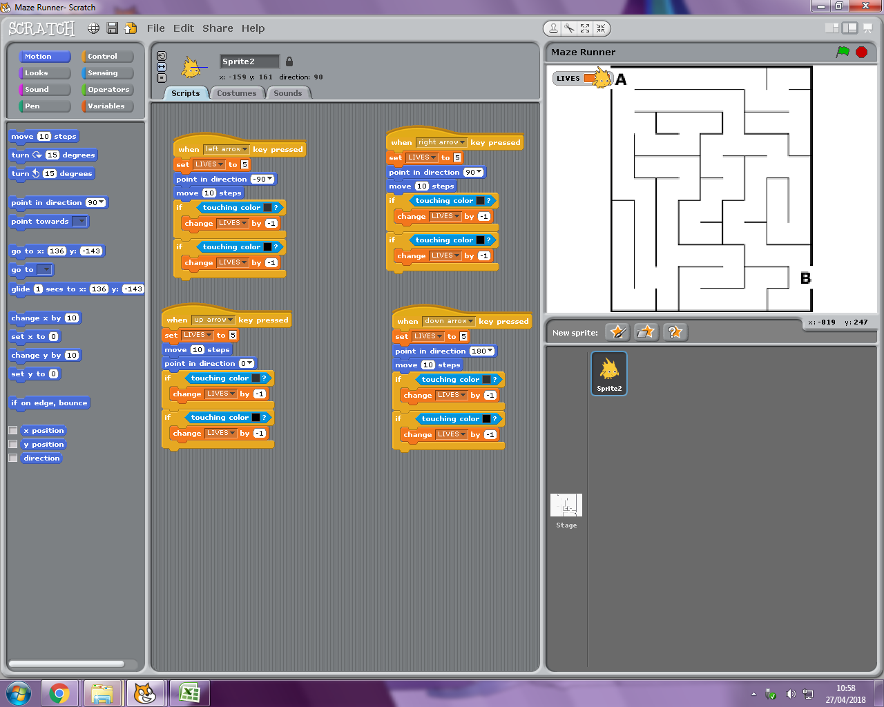Image resolution: width=884 pixels, height=707 pixels.
Task: Open the right arrow key dropdown
Action: (x=463, y=142)
